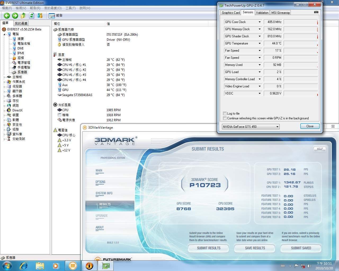This screenshot has height=271, width=339.
Task: Click Close button in GPU-Z
Action: (x=310, y=126)
